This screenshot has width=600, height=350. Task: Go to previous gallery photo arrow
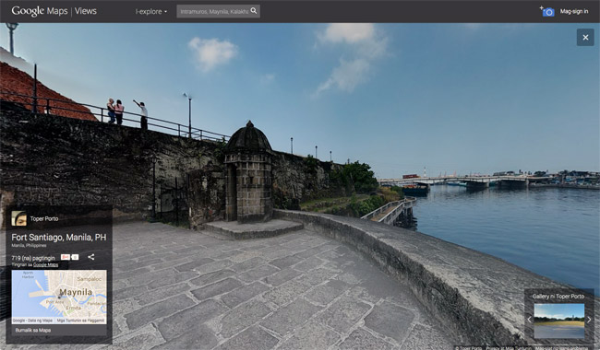coord(529,320)
